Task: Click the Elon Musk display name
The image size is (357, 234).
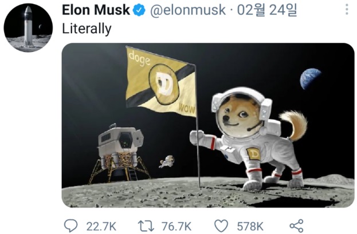Action: click(x=96, y=10)
